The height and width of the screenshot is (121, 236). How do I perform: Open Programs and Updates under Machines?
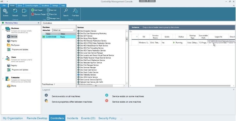point(18,49)
